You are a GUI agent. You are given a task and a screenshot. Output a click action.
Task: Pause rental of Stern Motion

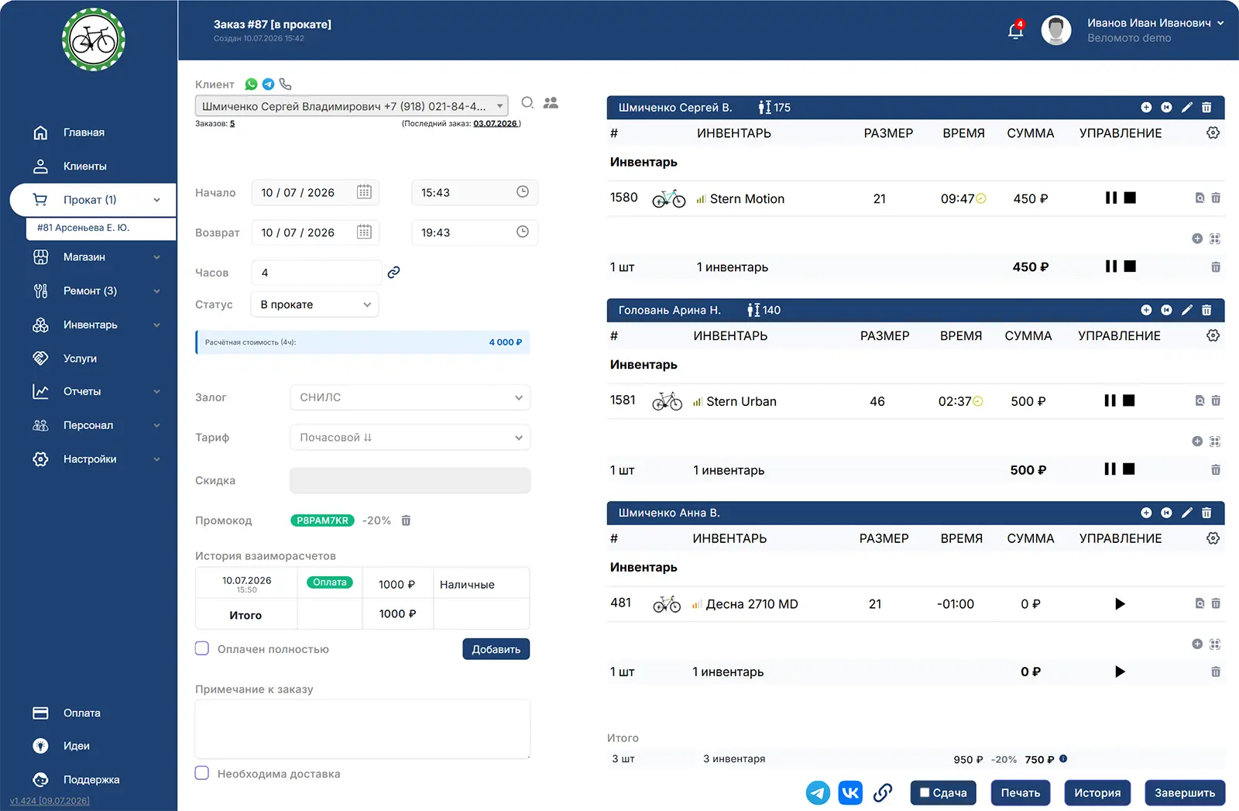tap(1111, 198)
